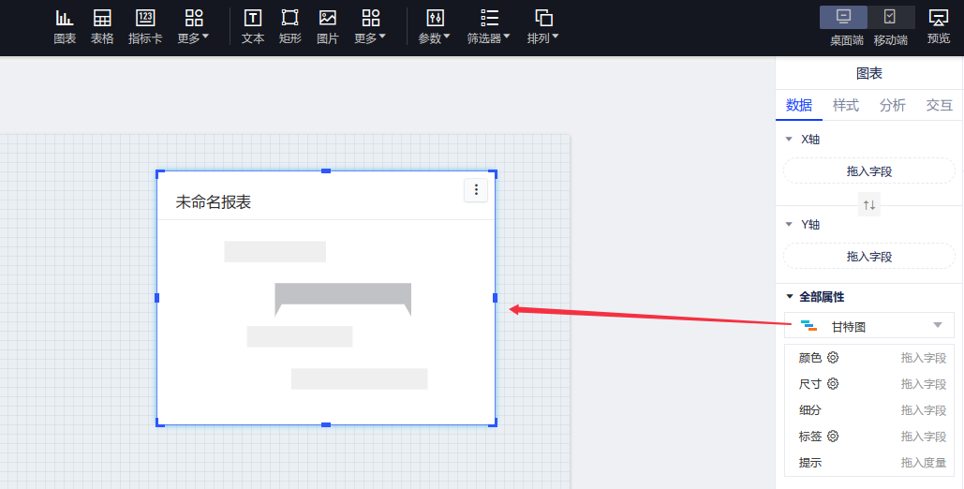Click the swap X/Y axis icon
Viewport: 964px width, 489px height.
pyautogui.click(x=869, y=205)
